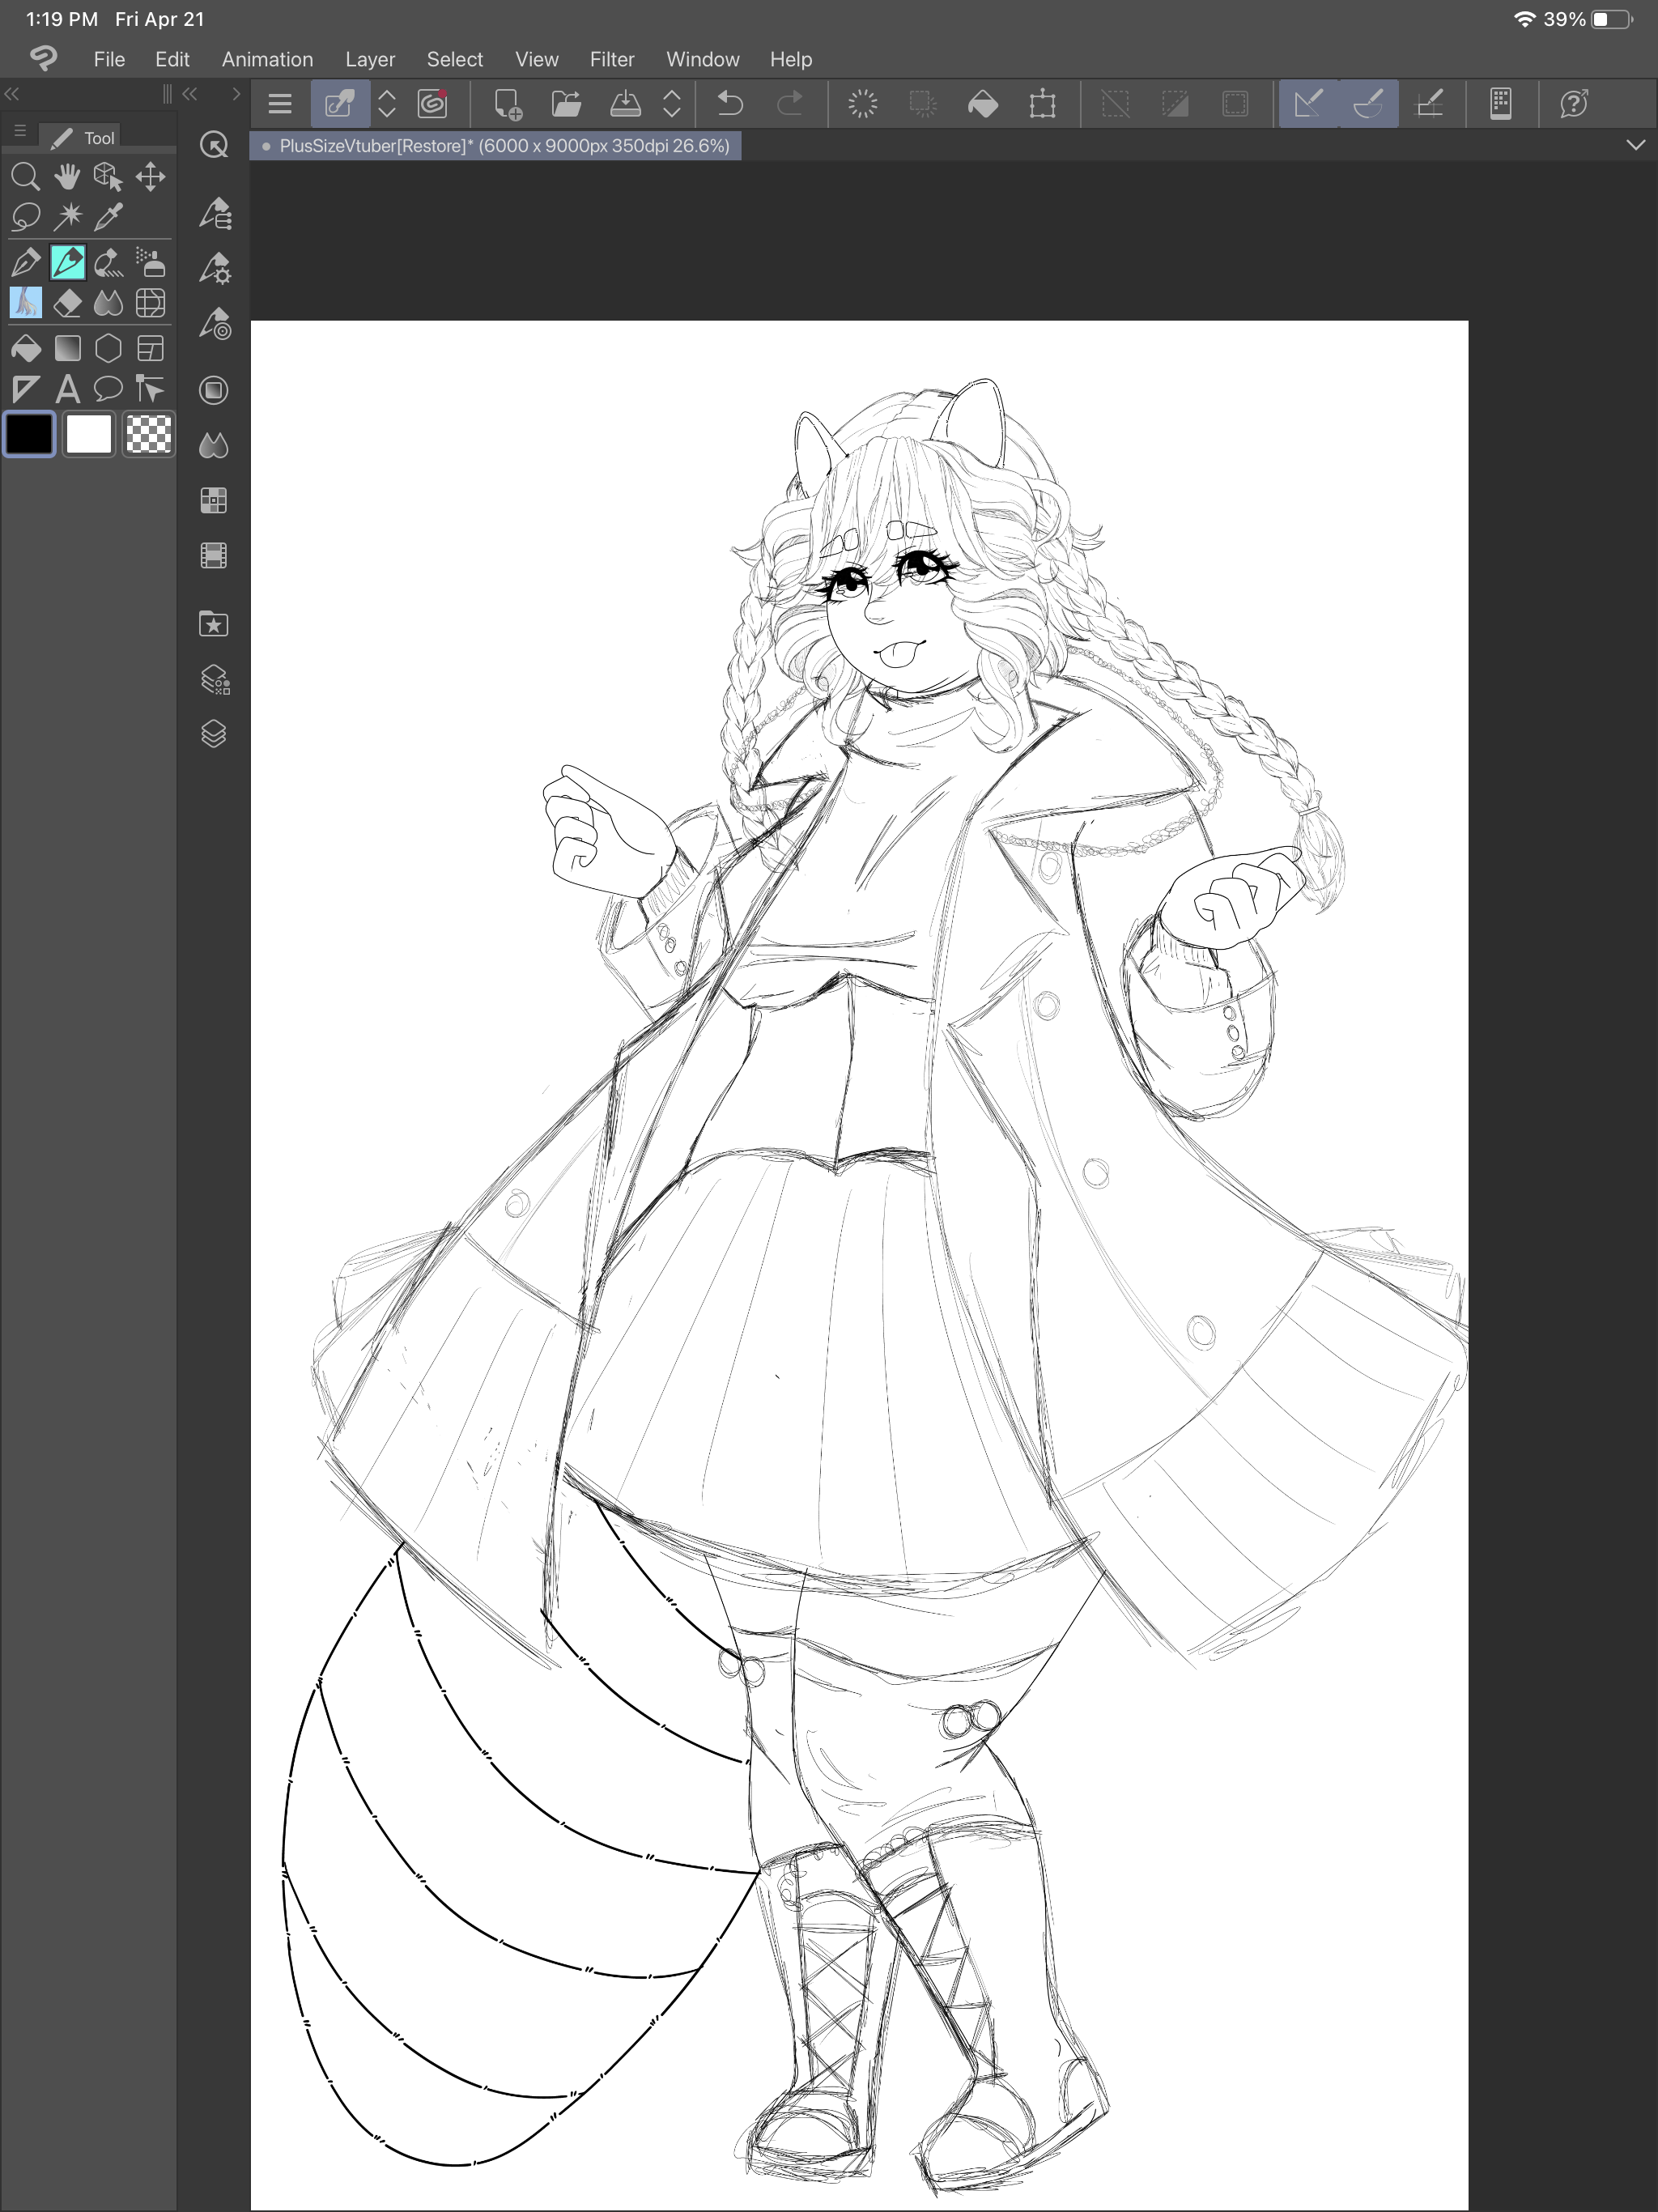Image resolution: width=1658 pixels, height=2212 pixels.
Task: Open the Animation menu
Action: click(267, 59)
